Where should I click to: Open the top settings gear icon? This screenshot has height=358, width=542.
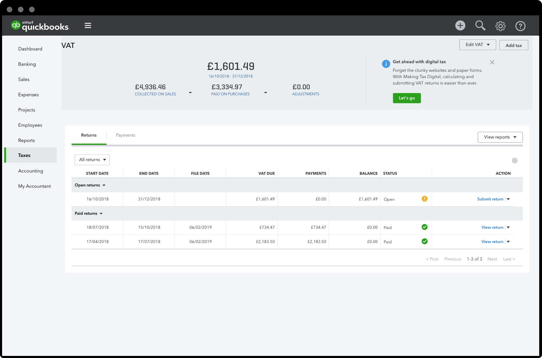coord(500,26)
